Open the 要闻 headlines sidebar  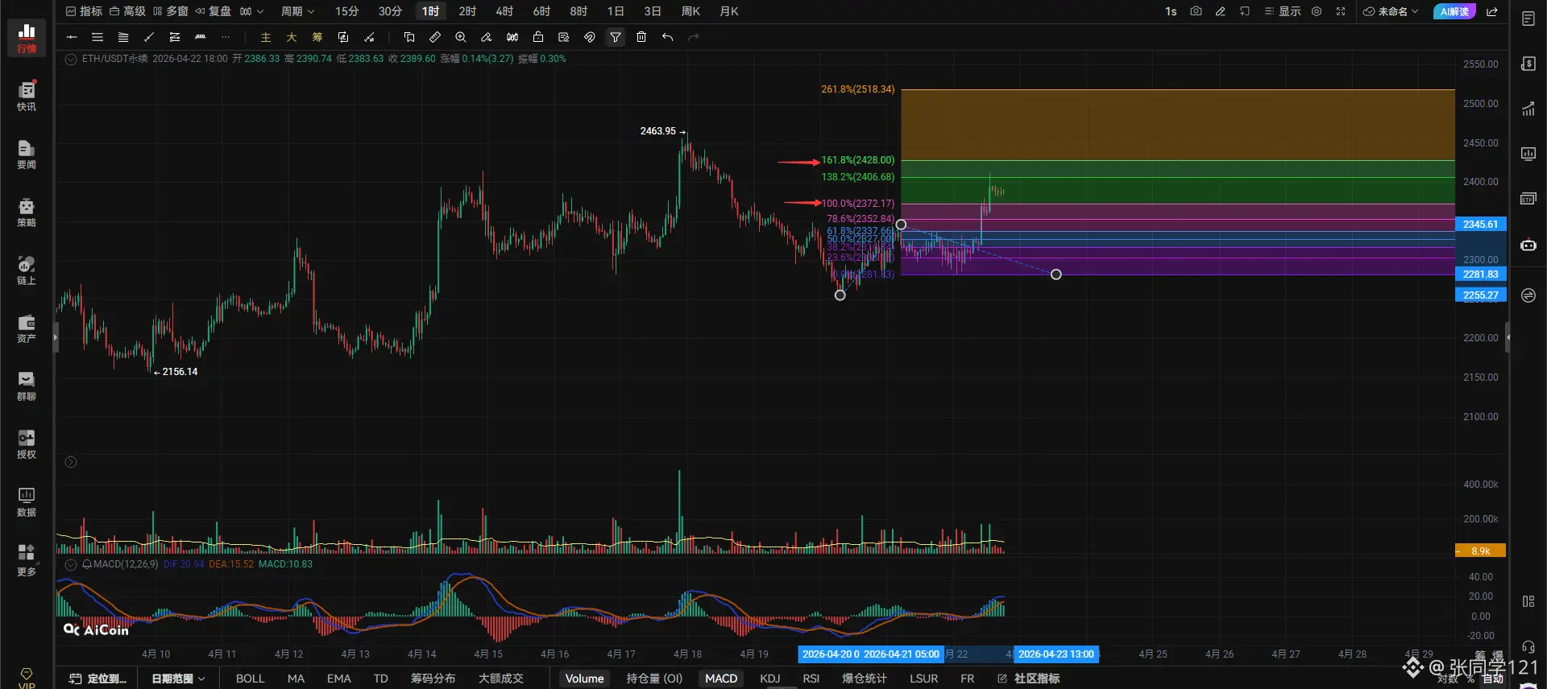click(x=27, y=154)
